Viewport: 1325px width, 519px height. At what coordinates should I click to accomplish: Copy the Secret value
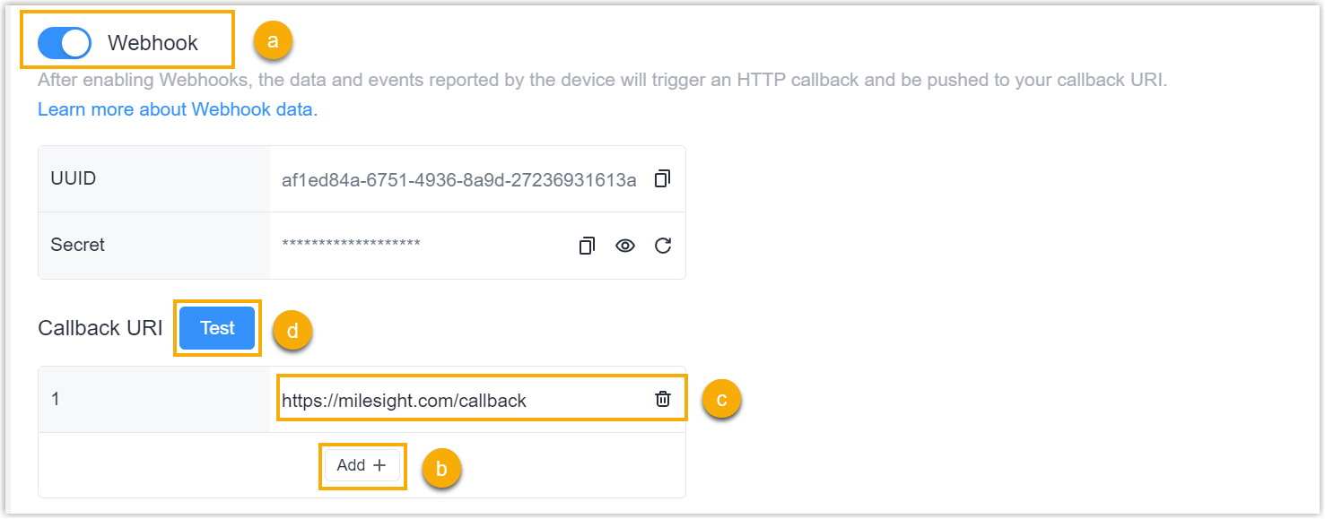tap(587, 246)
